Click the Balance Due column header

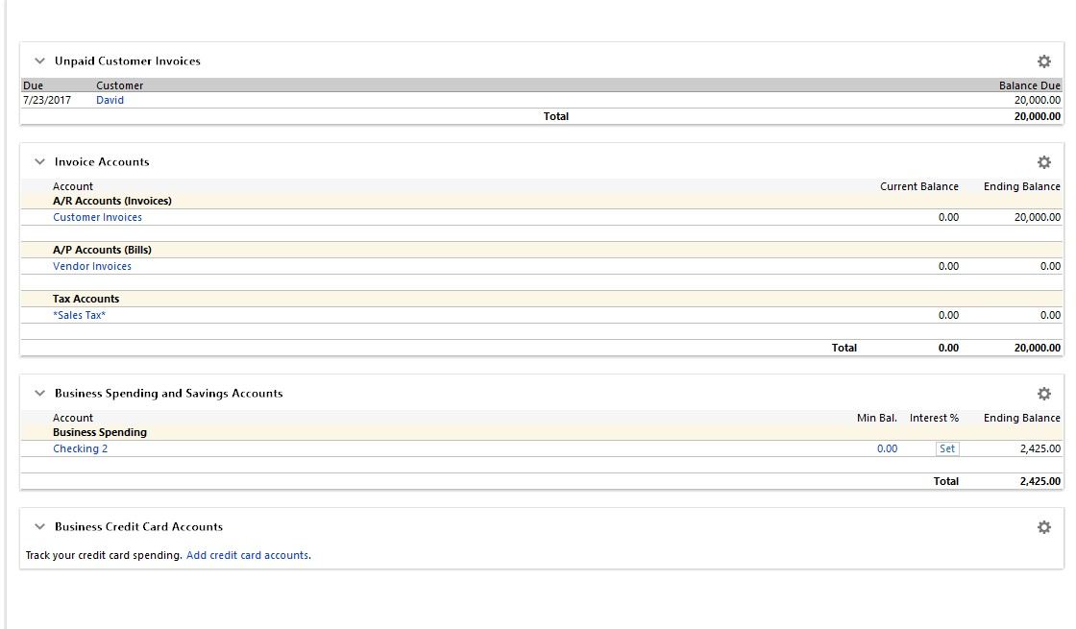point(1029,85)
